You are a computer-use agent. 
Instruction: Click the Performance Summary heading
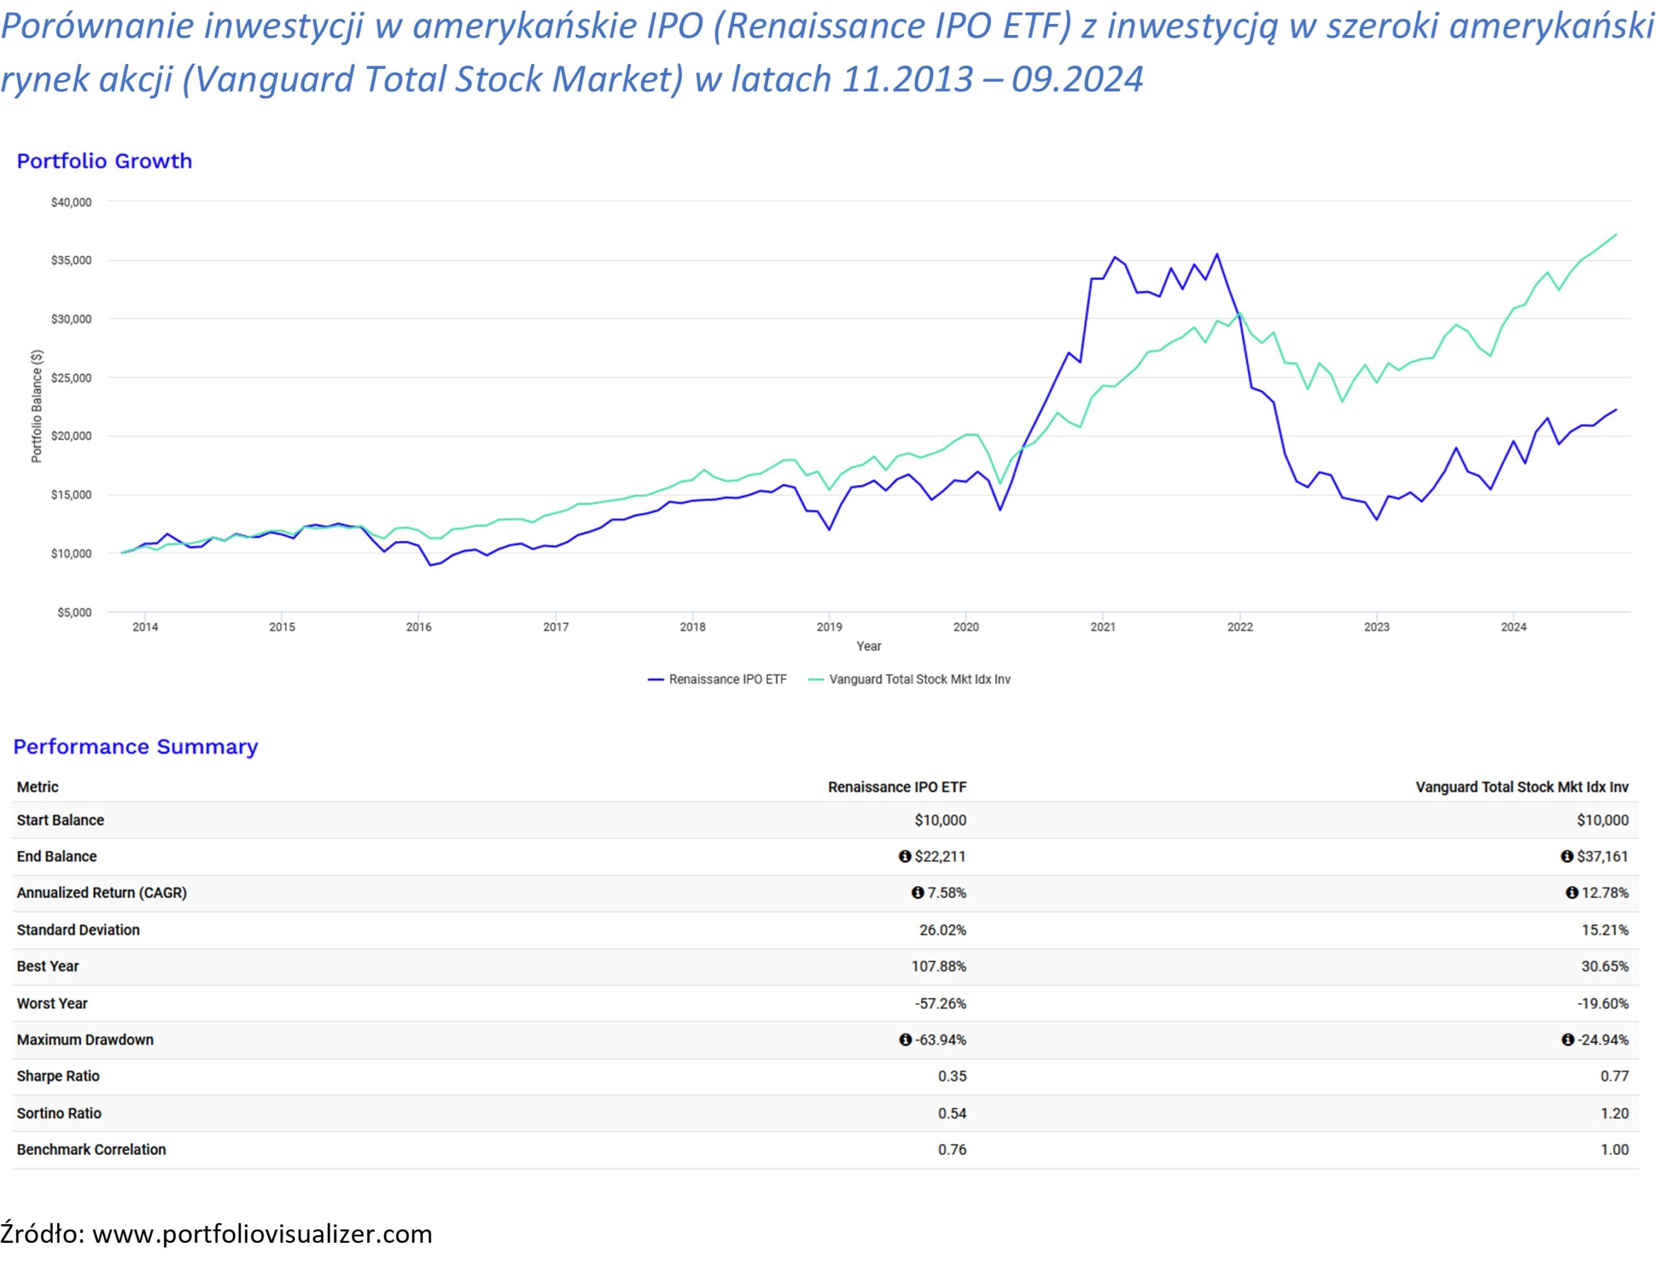[x=136, y=746]
